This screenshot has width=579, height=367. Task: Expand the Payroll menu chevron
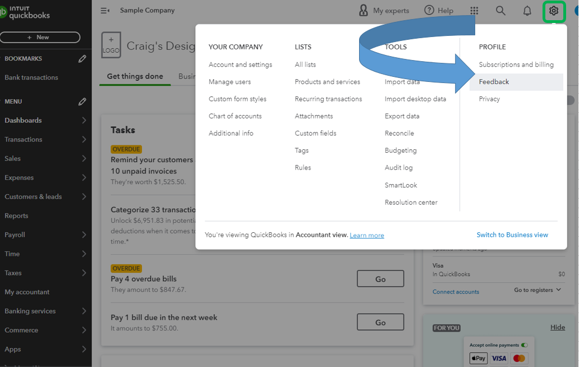click(84, 235)
